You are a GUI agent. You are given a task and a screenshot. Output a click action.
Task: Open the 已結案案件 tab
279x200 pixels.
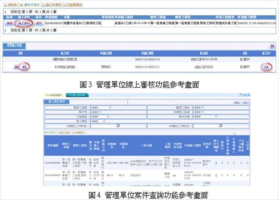[x=73, y=5]
